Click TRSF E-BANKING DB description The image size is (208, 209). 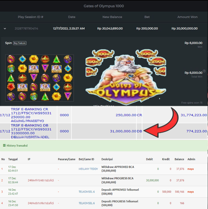31,131
